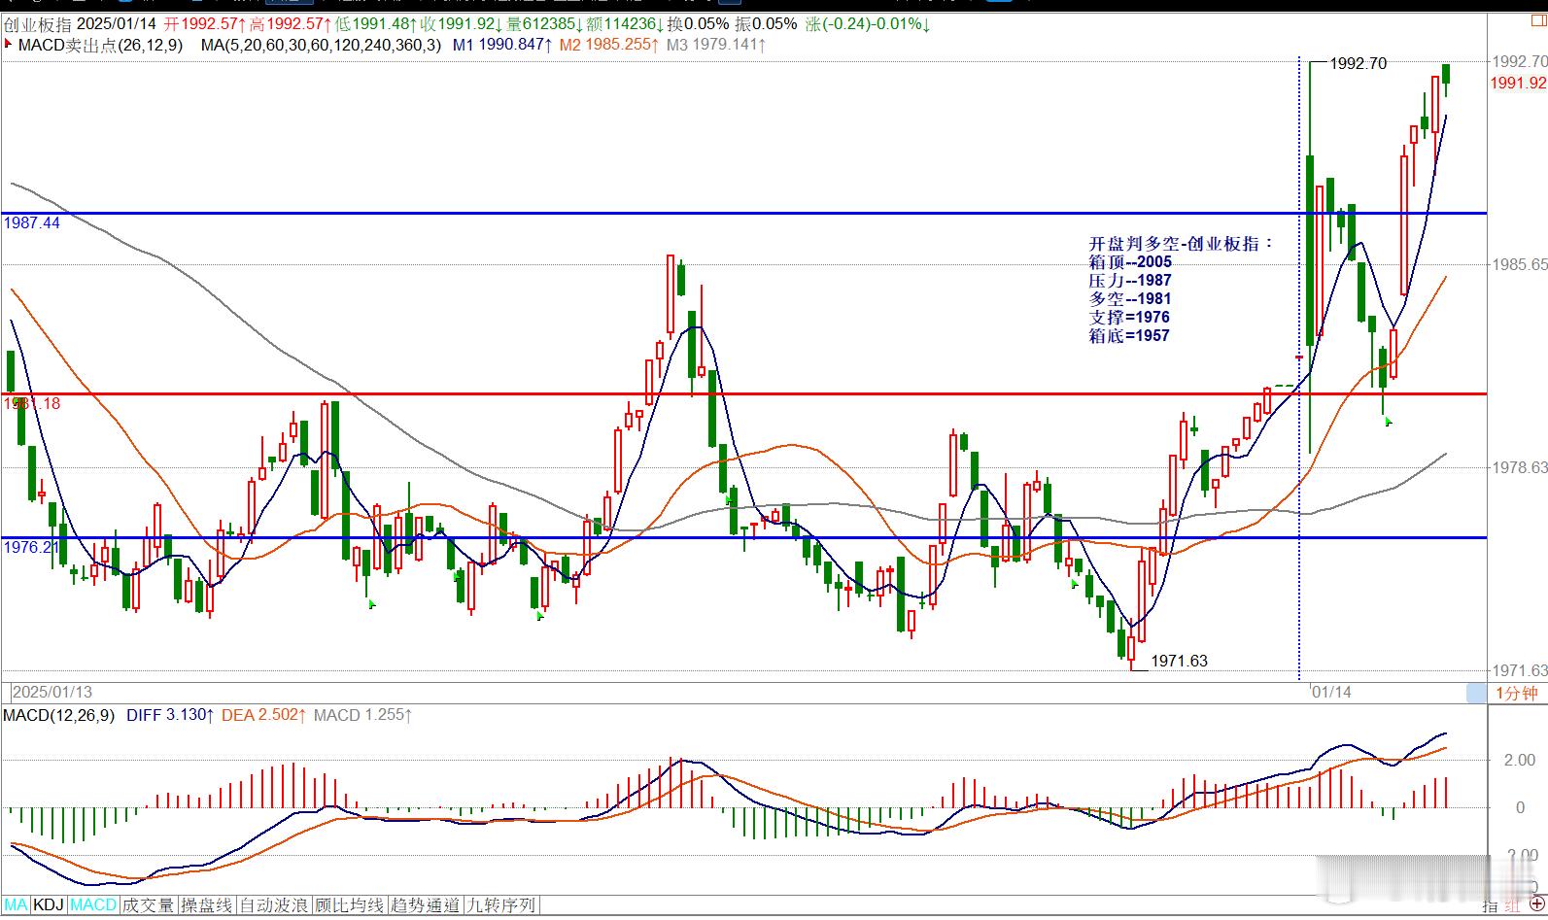Click the red 1991.92 current price label
The width and height of the screenshot is (1548, 920).
click(x=1518, y=84)
